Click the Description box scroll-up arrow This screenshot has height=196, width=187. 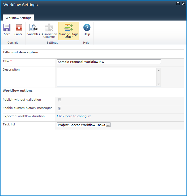point(159,70)
